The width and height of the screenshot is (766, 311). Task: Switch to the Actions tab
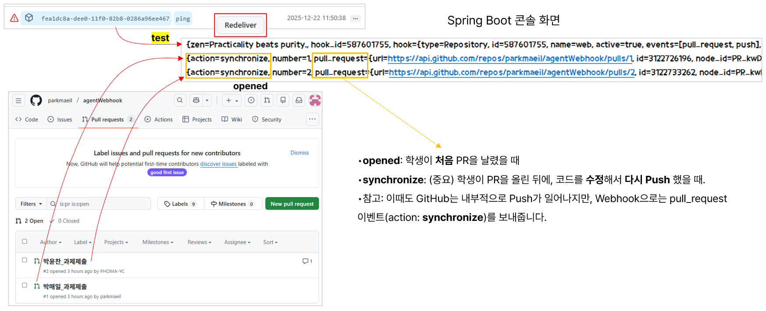coord(159,119)
